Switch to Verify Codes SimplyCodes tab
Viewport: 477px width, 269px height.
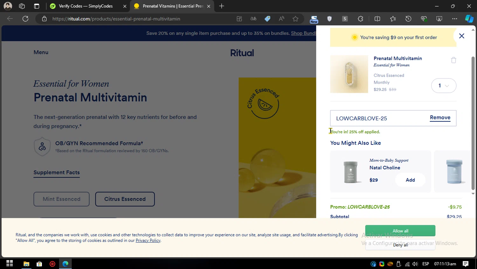tap(86, 6)
